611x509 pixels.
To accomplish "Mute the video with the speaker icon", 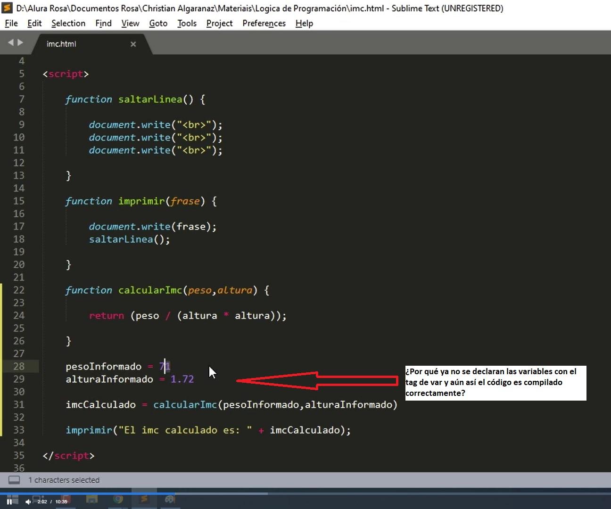I will tap(28, 501).
